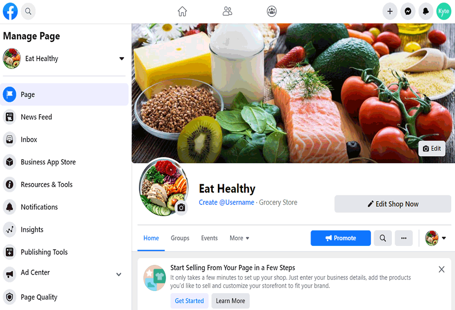Open the three-dots more options button
Image resolution: width=455 pixels, height=310 pixels.
coord(404,238)
